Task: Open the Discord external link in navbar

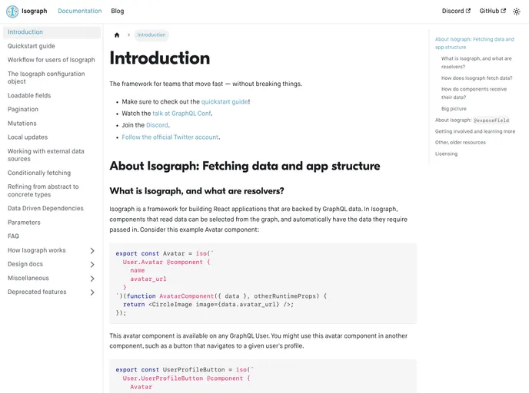Action: [x=456, y=11]
